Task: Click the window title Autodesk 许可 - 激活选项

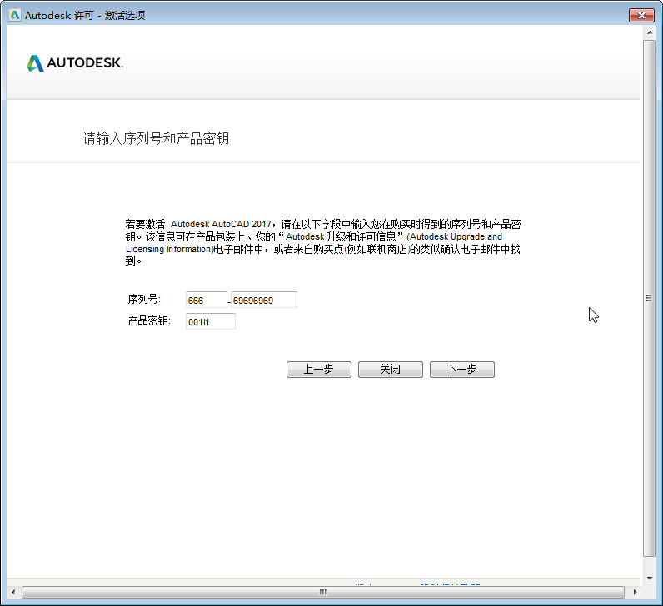Action: point(85,15)
